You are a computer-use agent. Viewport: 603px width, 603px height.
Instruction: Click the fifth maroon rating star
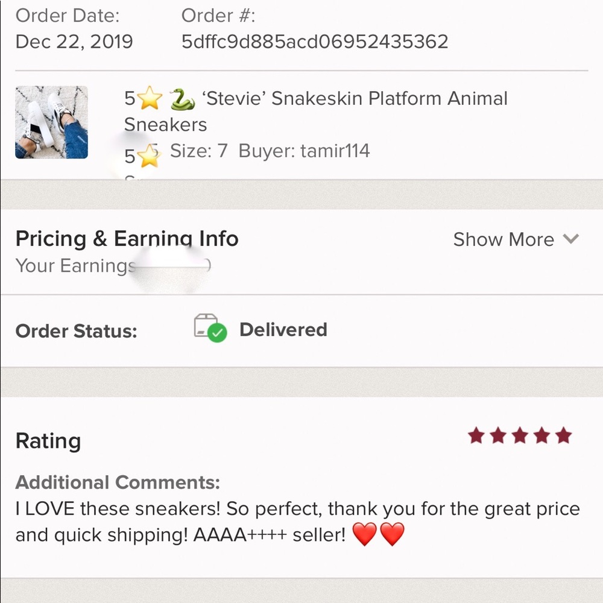pos(563,435)
